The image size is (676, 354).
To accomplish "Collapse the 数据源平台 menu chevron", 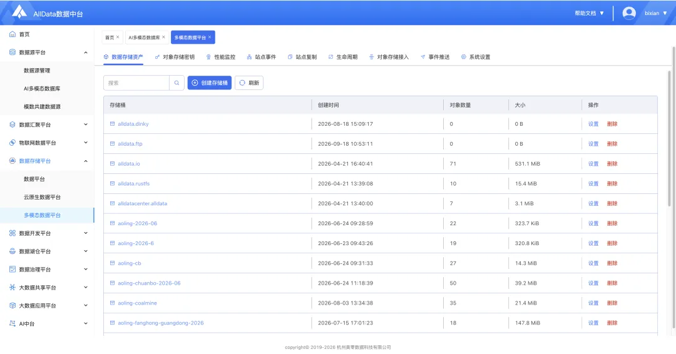I will [85, 53].
